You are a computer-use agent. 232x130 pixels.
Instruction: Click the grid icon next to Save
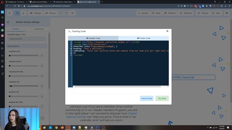(x=227, y=13)
